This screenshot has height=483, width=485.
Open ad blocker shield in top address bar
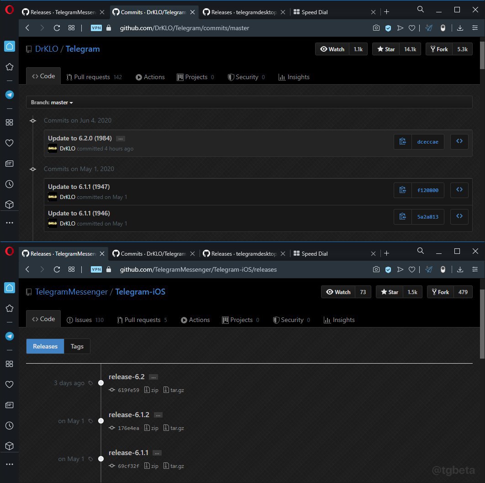(x=388, y=28)
